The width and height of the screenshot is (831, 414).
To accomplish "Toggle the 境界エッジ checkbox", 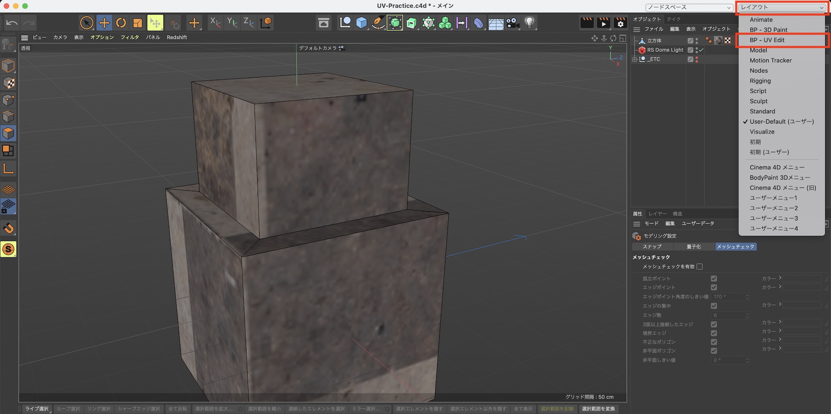I will [x=714, y=333].
